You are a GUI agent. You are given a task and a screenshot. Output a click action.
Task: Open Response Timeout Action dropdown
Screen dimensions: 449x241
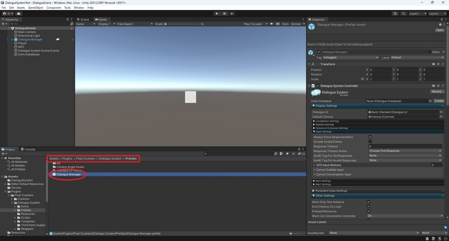click(x=405, y=151)
